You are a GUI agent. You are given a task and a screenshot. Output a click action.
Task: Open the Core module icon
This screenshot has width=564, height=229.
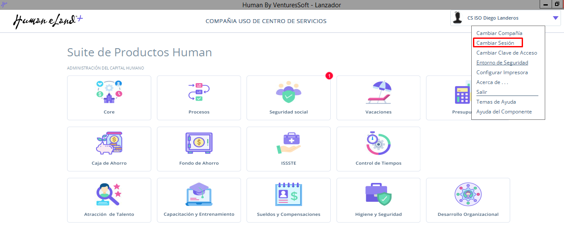pyautogui.click(x=109, y=93)
